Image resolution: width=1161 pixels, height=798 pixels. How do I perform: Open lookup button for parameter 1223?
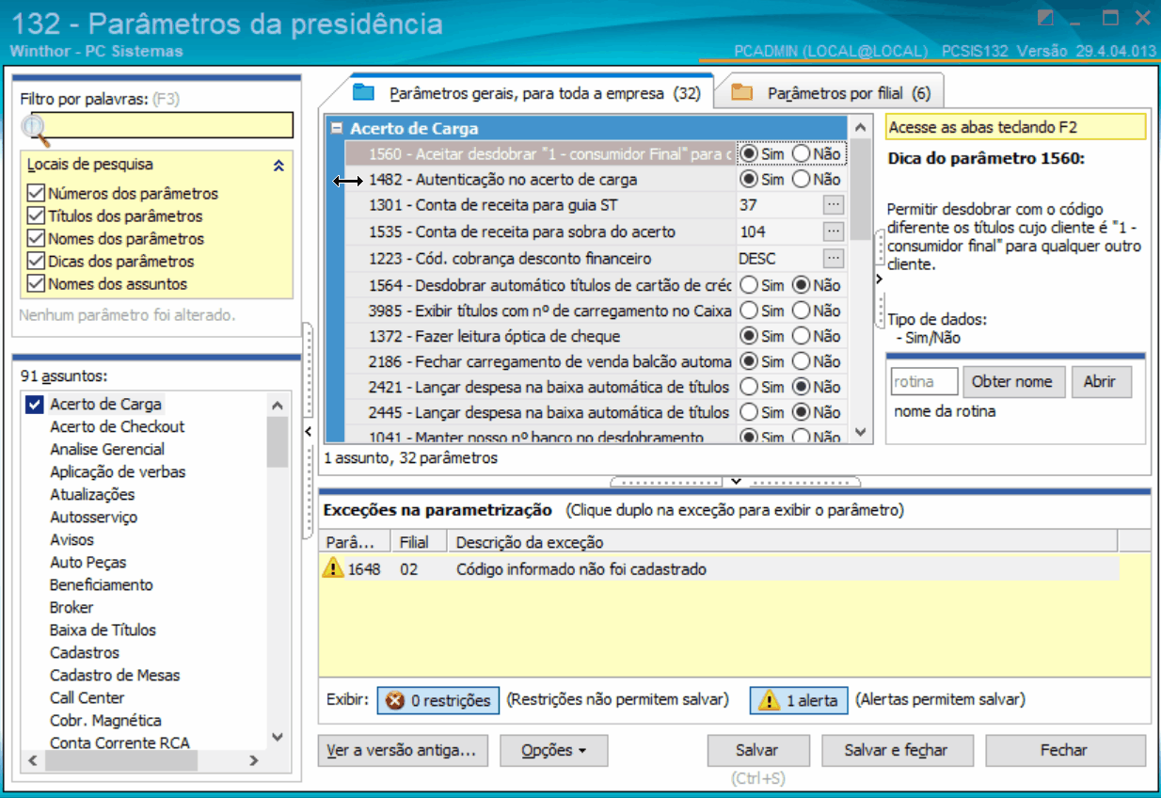834,258
